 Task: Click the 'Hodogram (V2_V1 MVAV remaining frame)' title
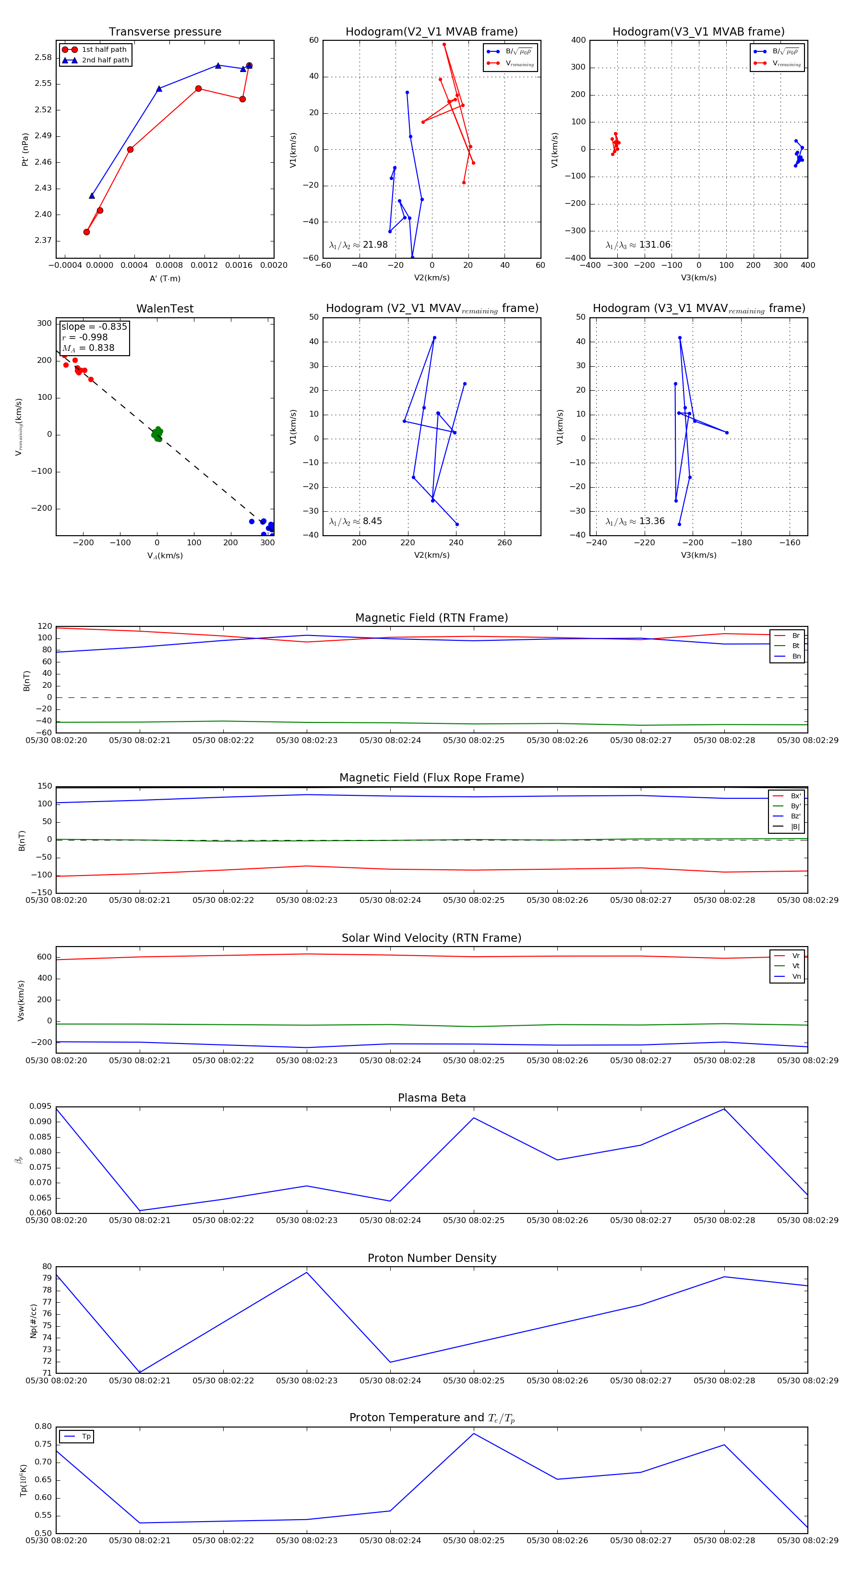coord(432,309)
